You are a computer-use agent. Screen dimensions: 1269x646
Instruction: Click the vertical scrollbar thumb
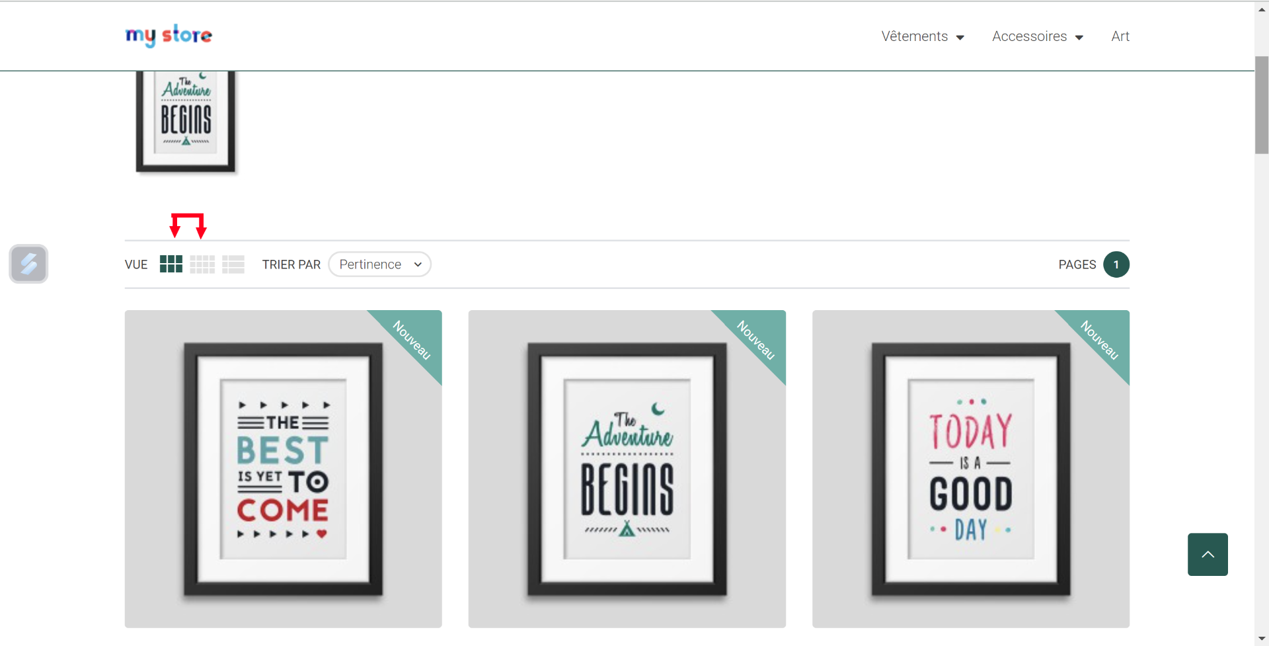point(1262,105)
